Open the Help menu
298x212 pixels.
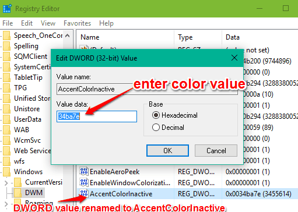tap(106, 23)
